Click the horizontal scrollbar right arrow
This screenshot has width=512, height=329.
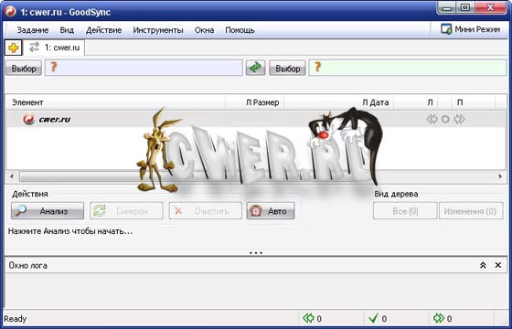pyautogui.click(x=500, y=176)
